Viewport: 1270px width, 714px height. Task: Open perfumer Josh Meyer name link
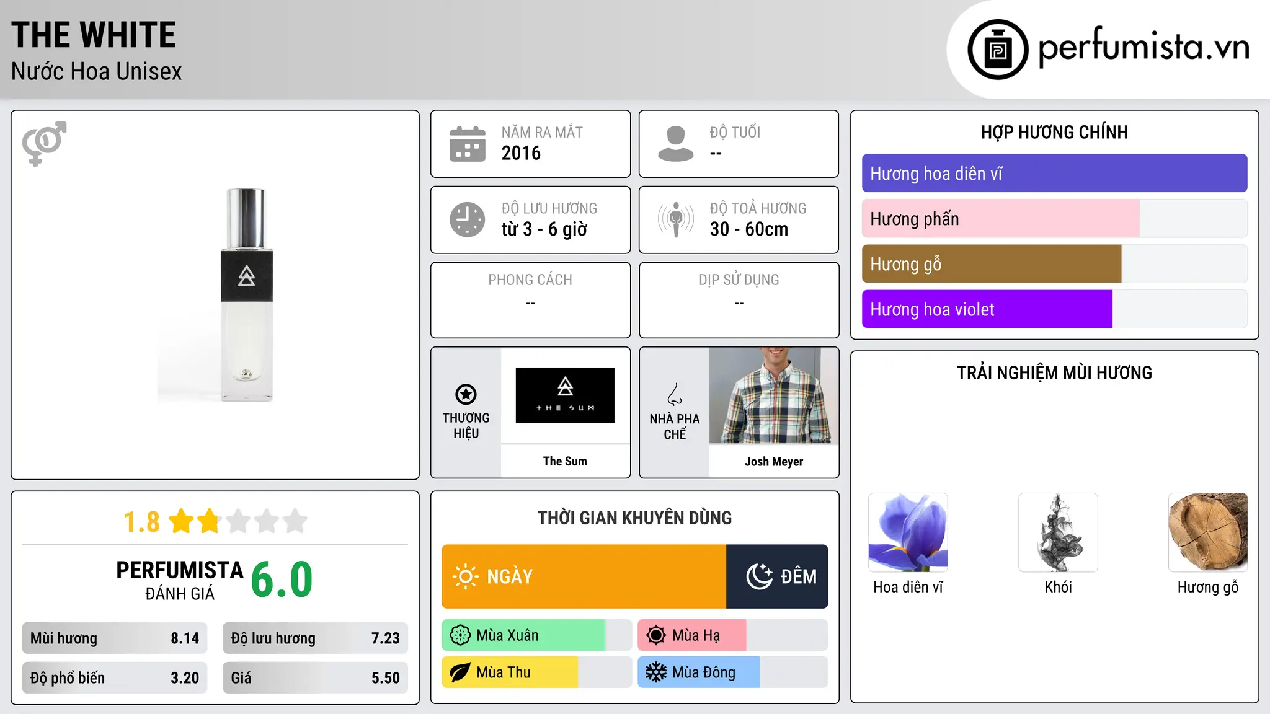pyautogui.click(x=774, y=461)
